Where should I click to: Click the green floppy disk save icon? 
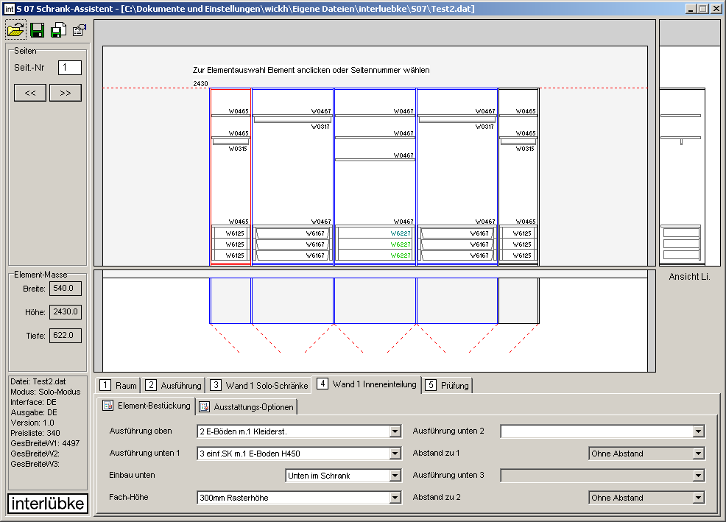pyautogui.click(x=37, y=30)
